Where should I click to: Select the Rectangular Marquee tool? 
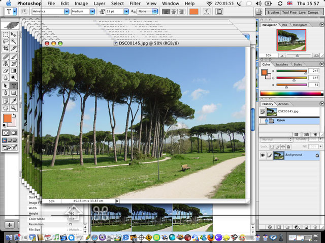point(6,34)
